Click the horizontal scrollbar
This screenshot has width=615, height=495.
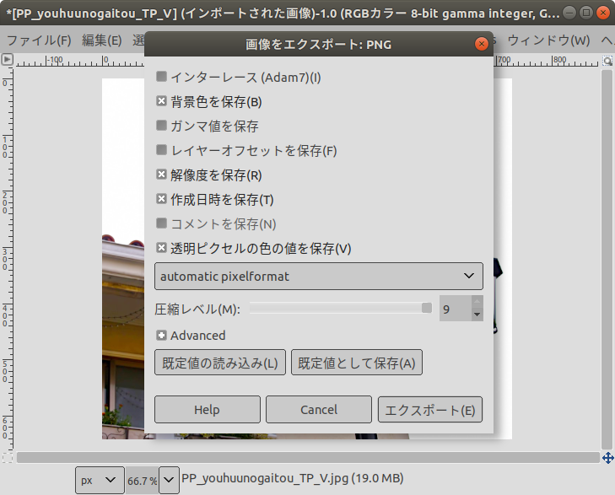coord(308,458)
